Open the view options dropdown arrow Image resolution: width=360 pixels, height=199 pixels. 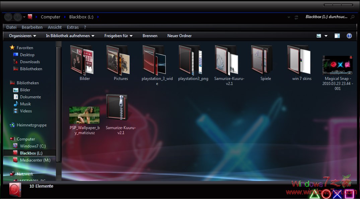326,36
